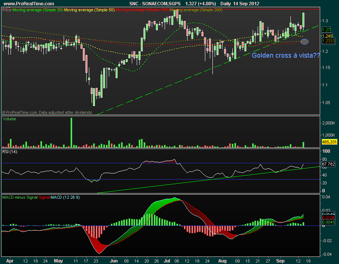Screen dimensions: 339x264
Task: Click the 1.2 price axis label
Action: click(x=325, y=51)
